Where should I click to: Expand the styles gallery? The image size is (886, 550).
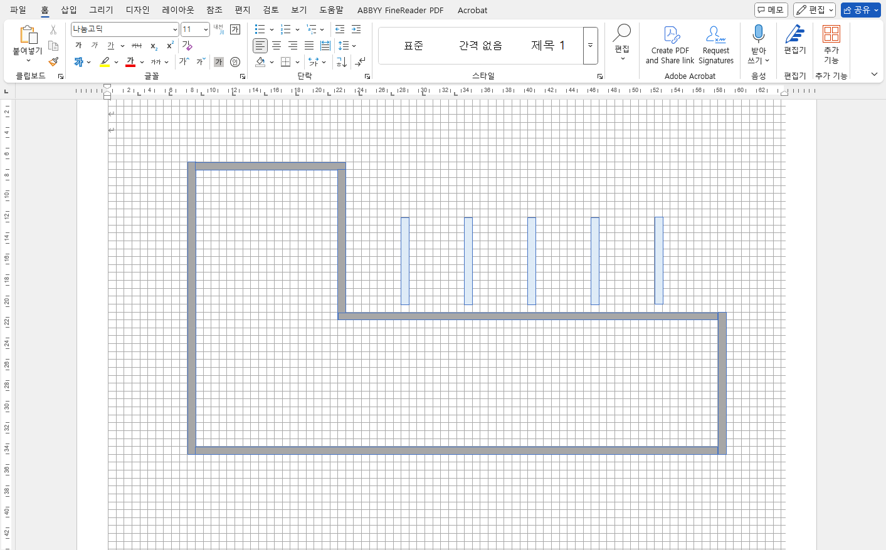(590, 46)
